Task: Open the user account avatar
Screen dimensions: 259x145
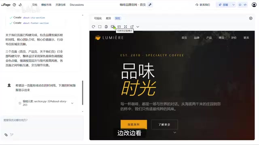Action: [254, 5]
